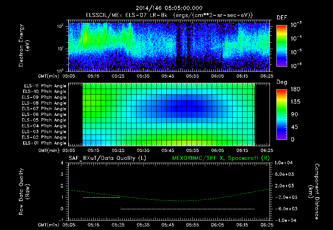
Task: Click the 06:05 label under the pitch angle panel
Action: [x=218, y=150]
